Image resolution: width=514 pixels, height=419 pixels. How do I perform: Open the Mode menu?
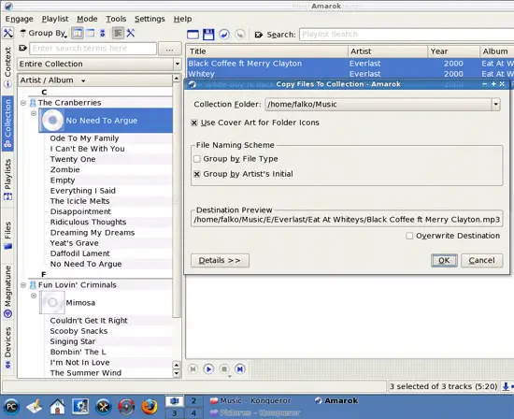tap(87, 19)
